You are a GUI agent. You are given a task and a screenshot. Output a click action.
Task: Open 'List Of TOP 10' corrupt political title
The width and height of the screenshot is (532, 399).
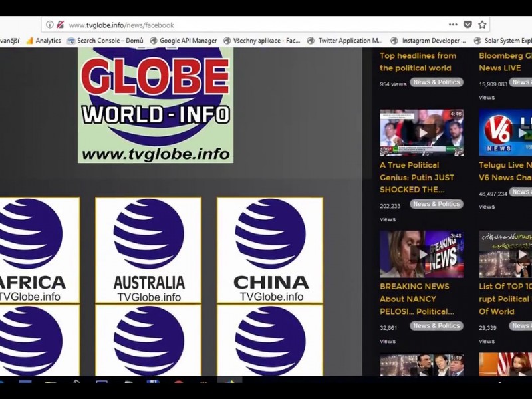point(505,299)
